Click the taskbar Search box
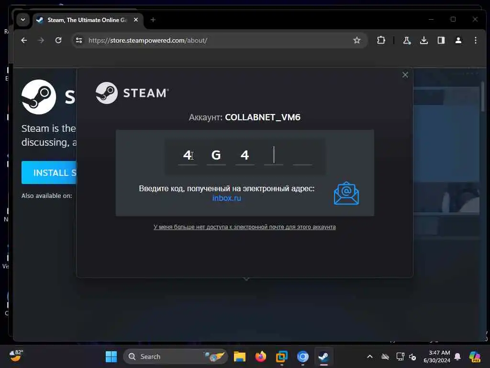 176,356
